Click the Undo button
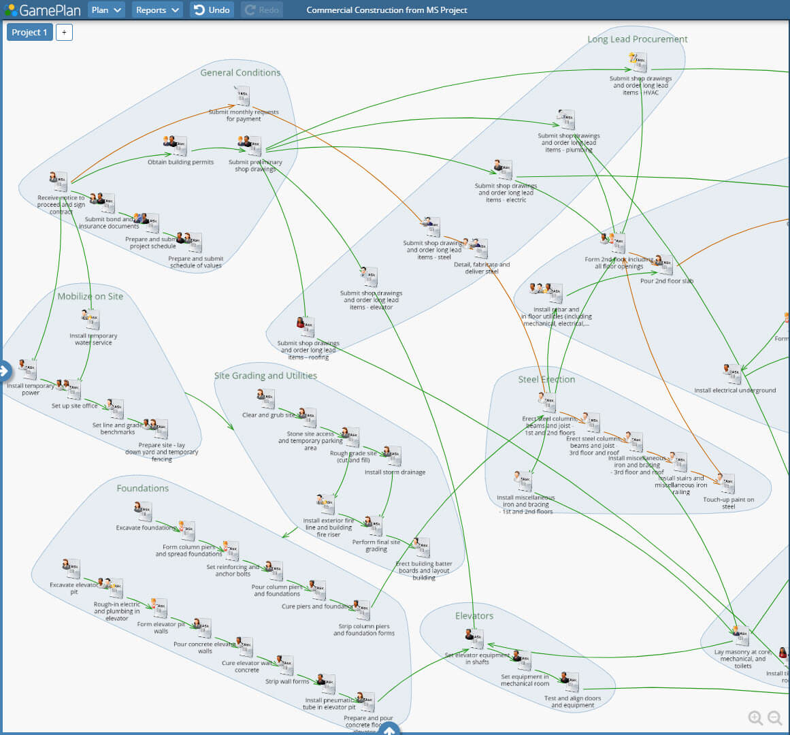The image size is (790, 735). pos(211,10)
